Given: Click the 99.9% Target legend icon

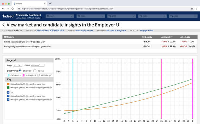Looking at the screenshot, I should (38, 75).
